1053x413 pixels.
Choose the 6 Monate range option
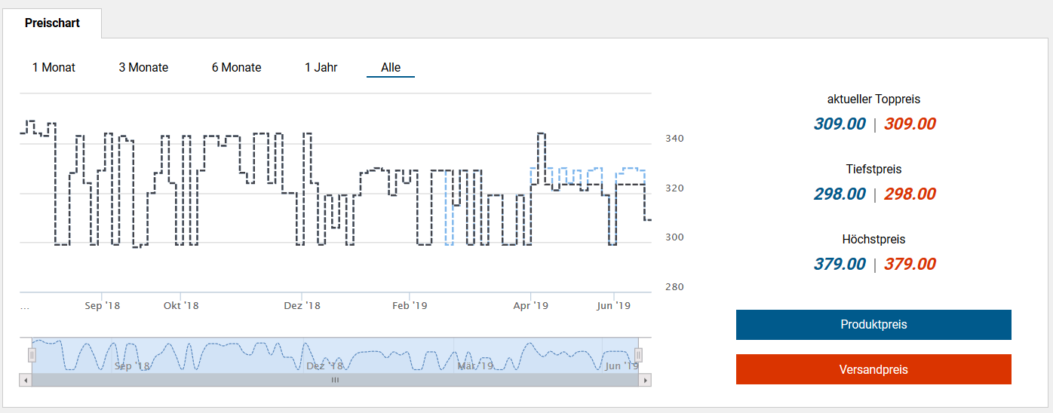click(x=236, y=67)
